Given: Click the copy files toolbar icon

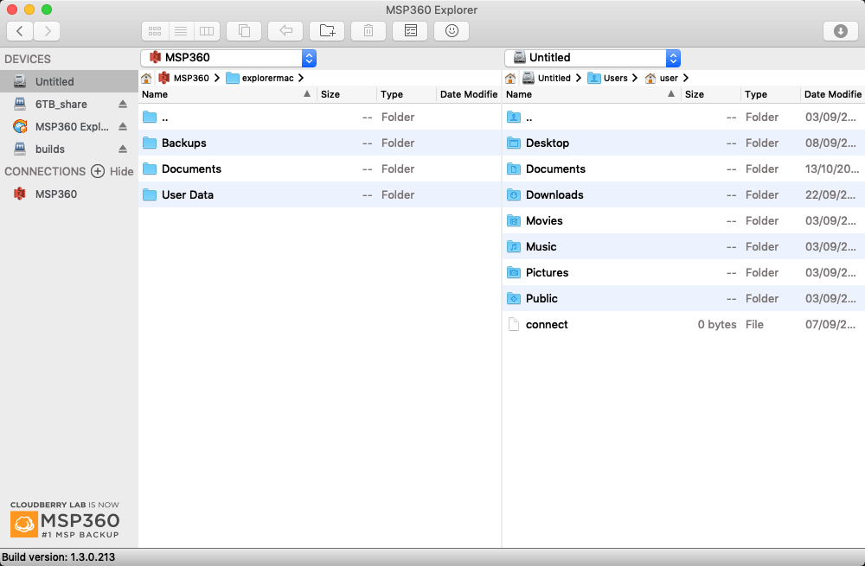Looking at the screenshot, I should click(x=244, y=31).
